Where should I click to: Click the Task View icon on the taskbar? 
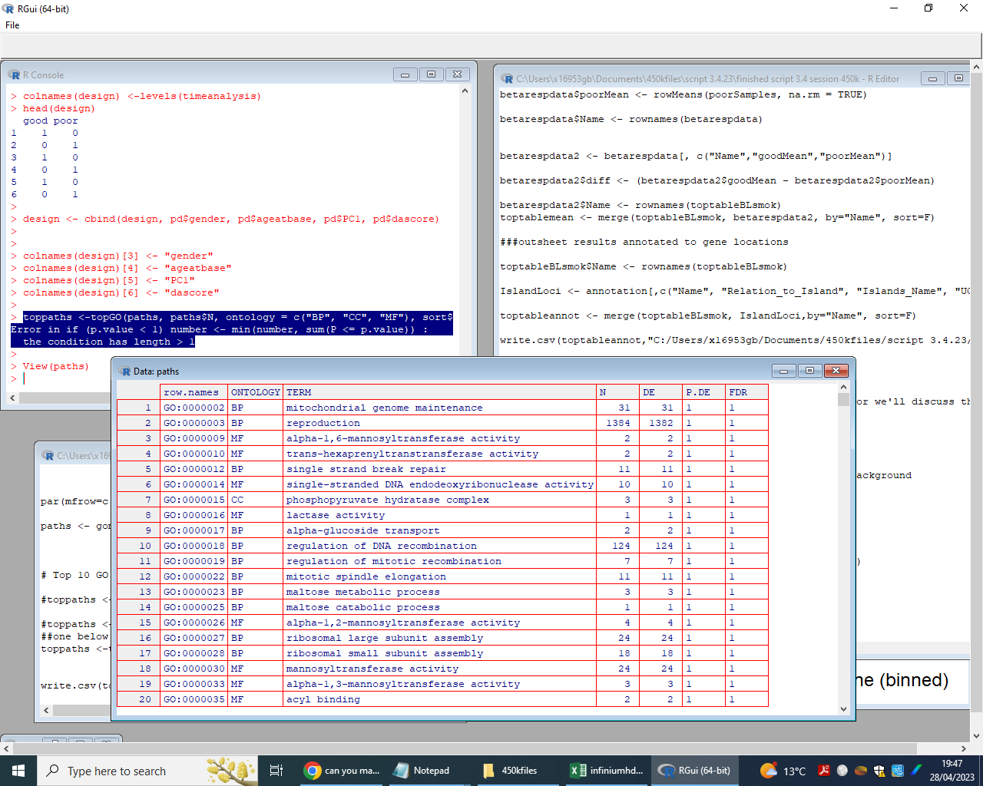(276, 771)
